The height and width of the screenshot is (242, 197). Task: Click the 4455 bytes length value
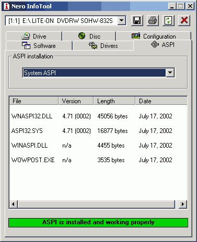111,146
